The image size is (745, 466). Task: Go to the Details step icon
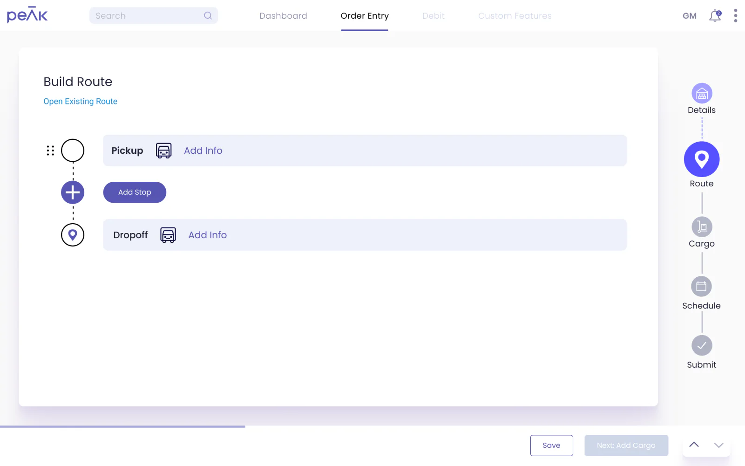[x=702, y=94]
